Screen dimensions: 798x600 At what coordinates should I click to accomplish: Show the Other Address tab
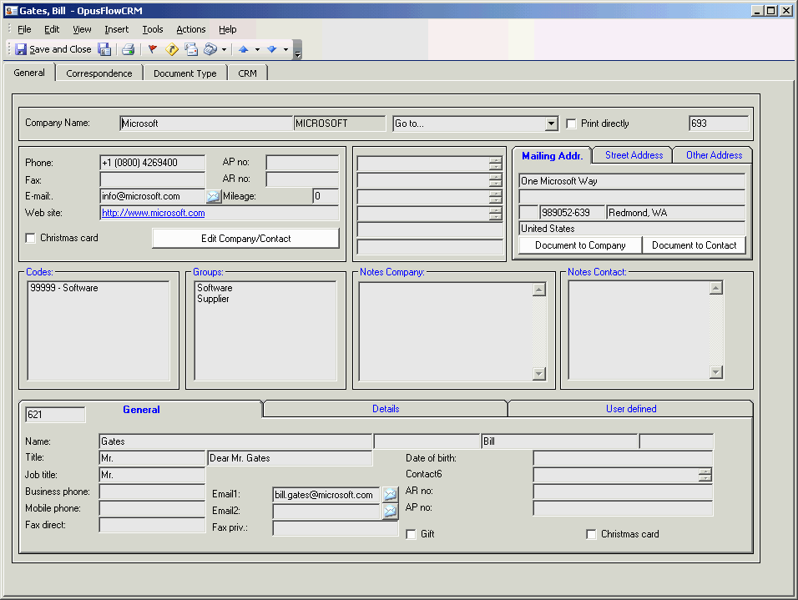point(714,155)
